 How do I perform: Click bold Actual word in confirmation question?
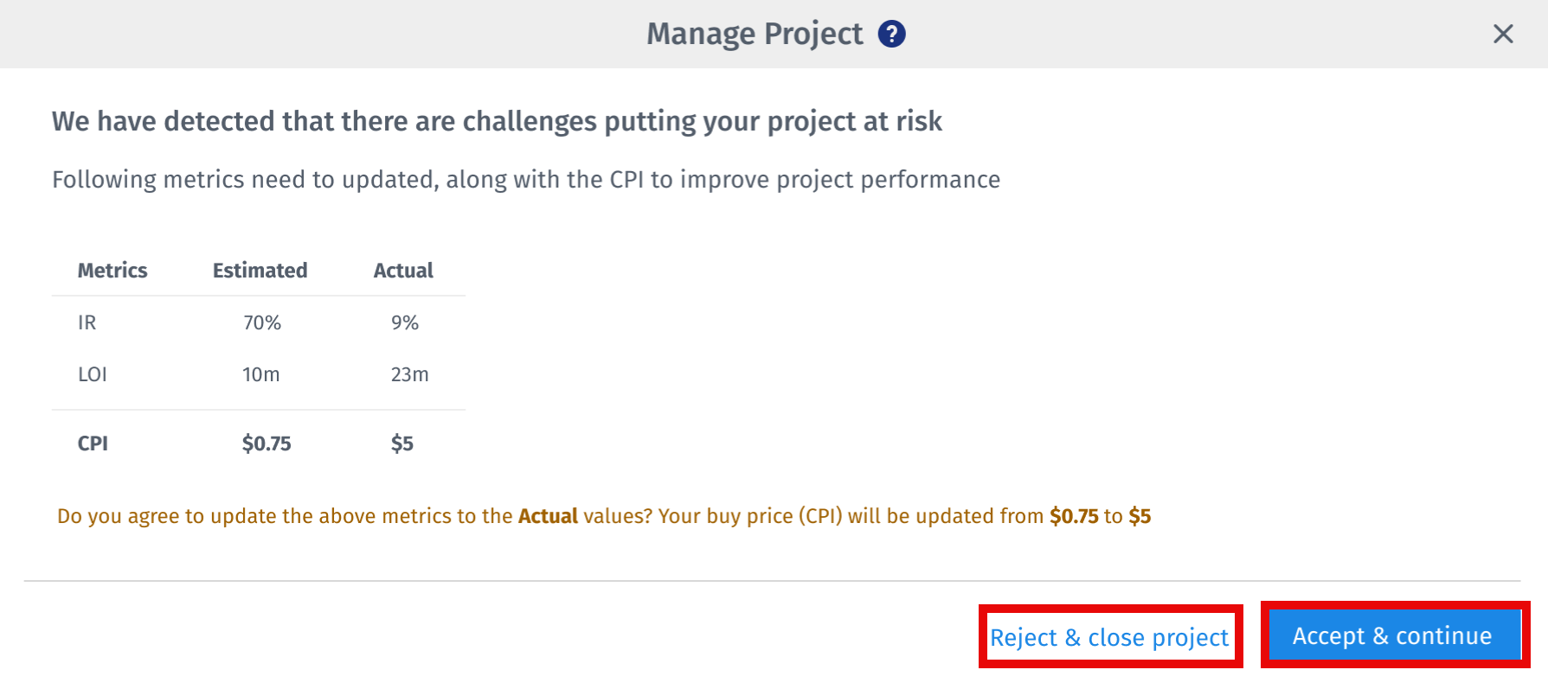(x=548, y=516)
